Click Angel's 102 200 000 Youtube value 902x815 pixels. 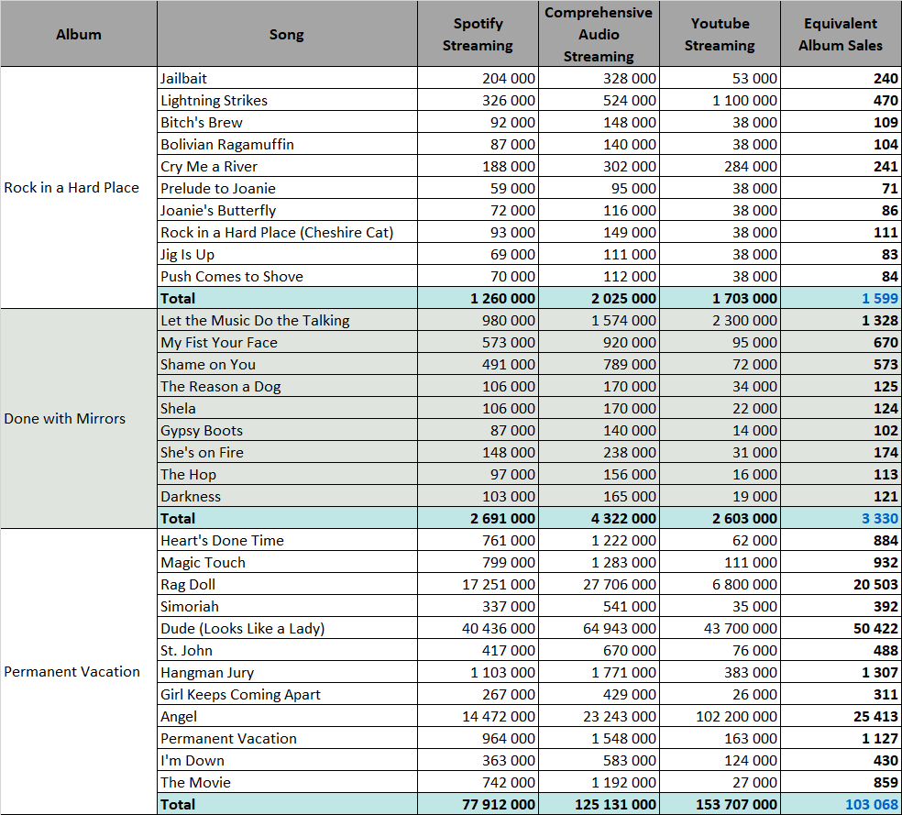click(720, 716)
